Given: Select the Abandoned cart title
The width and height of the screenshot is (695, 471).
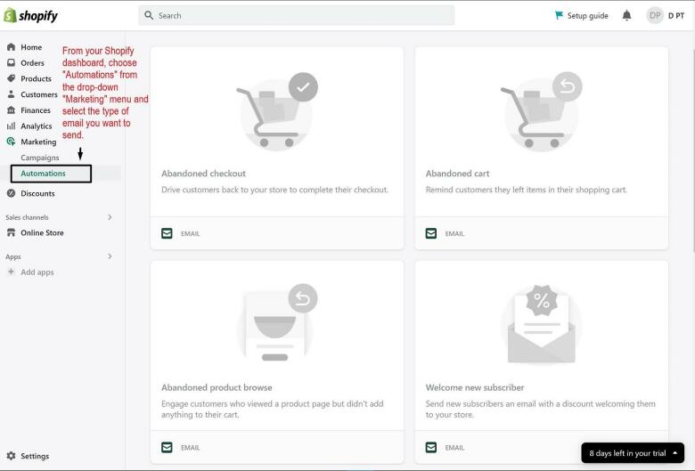Looking at the screenshot, I should (457, 174).
